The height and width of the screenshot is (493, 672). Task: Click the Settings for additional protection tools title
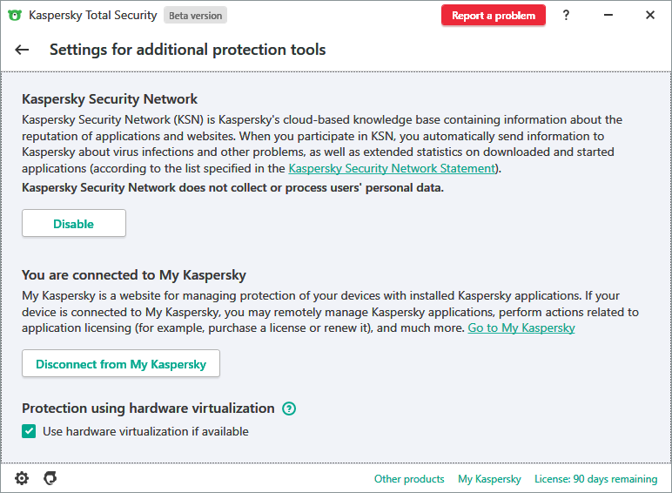[187, 50]
